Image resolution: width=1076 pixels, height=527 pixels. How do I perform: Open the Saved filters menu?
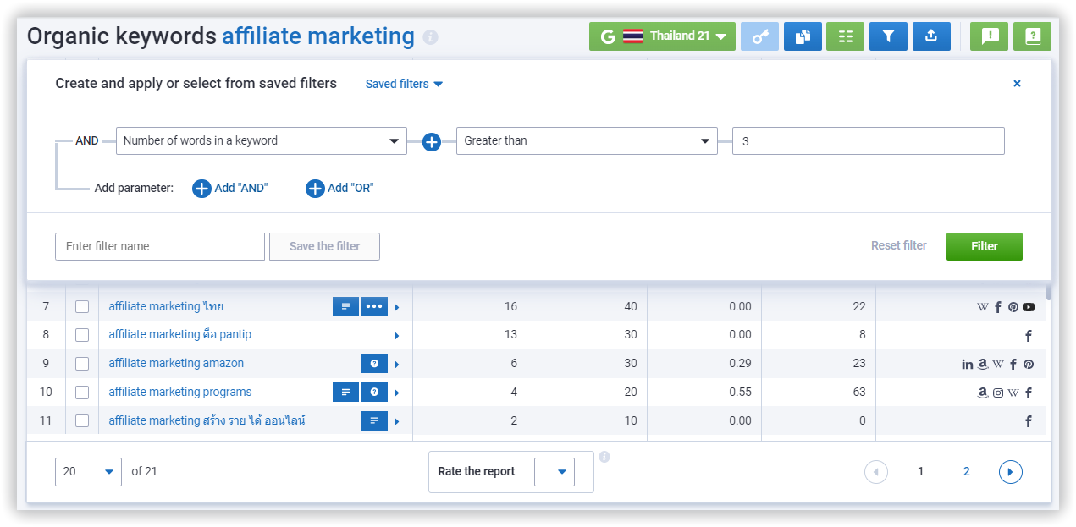coord(404,84)
